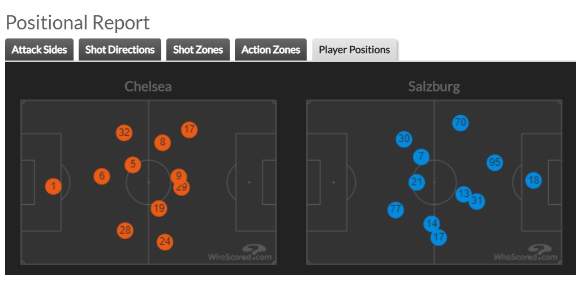
Task: Click Chelsea player marker number 1
Action: (53, 186)
